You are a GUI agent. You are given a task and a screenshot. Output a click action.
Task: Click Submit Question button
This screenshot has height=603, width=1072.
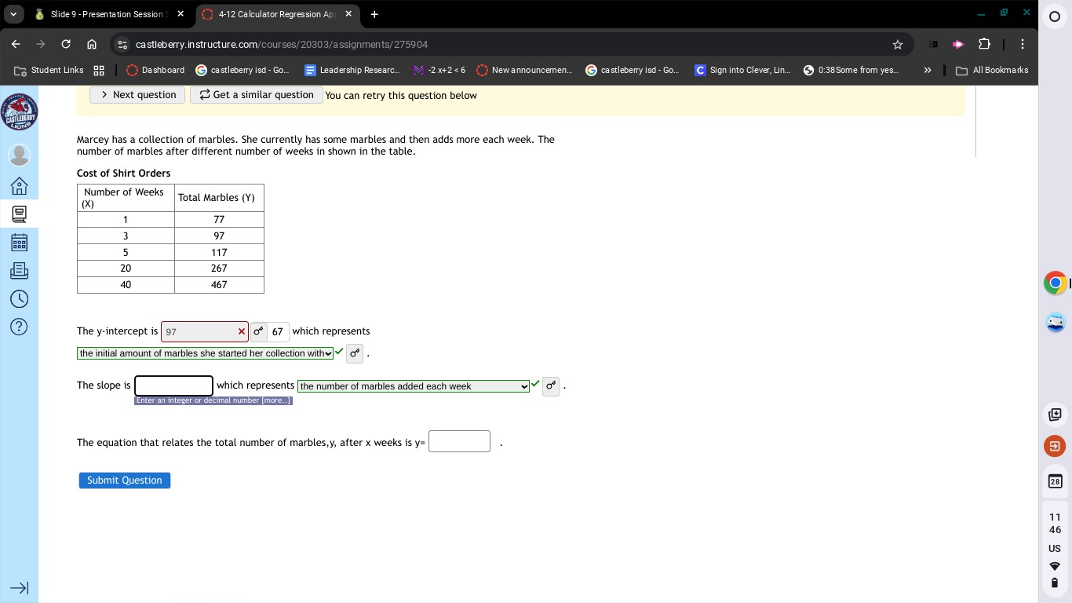125,481
